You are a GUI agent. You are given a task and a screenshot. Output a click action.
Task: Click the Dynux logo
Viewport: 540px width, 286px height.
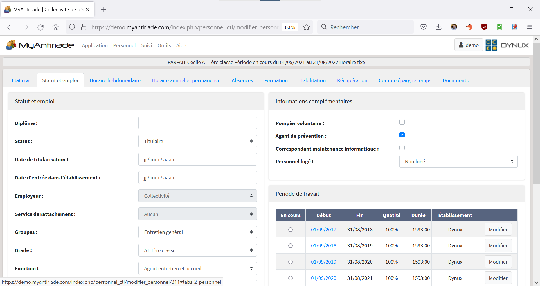coord(507,45)
